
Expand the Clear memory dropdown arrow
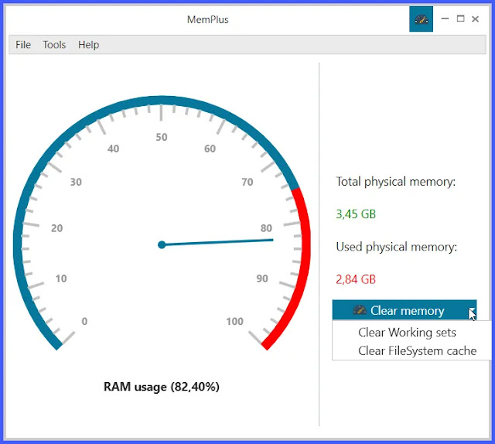(473, 310)
